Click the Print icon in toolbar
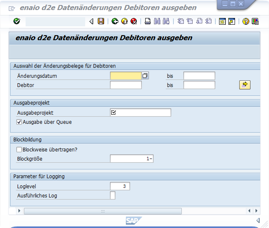This screenshot has height=228, width=269. pos(147,21)
